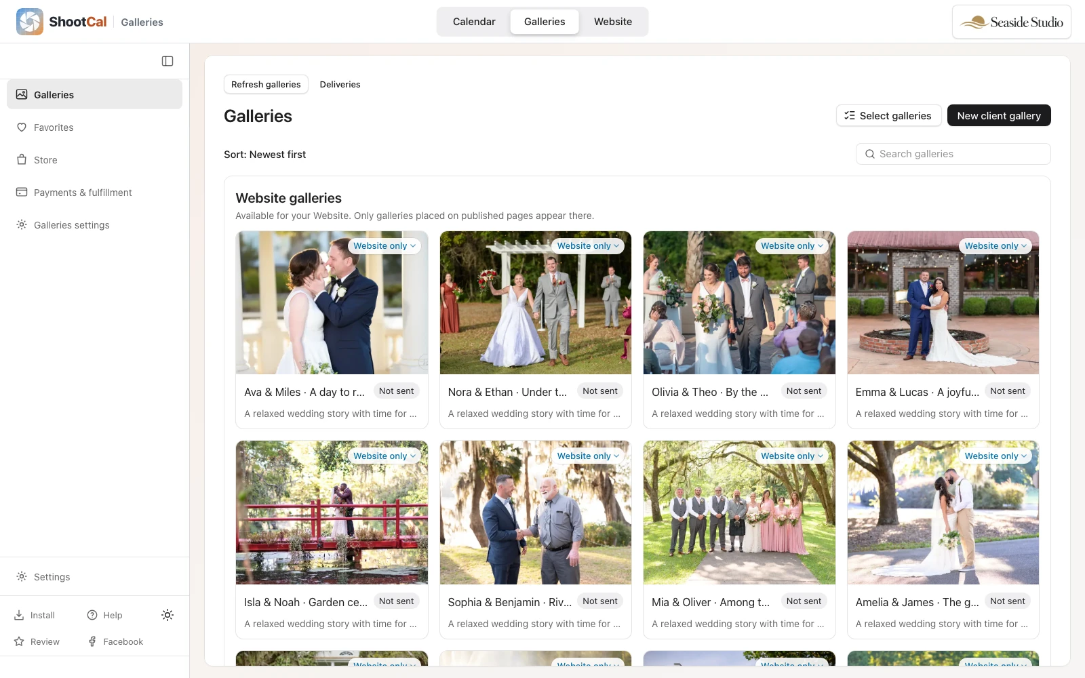Click the bottom Settings gear icon
Image resolution: width=1085 pixels, height=678 pixels.
[x=22, y=576]
